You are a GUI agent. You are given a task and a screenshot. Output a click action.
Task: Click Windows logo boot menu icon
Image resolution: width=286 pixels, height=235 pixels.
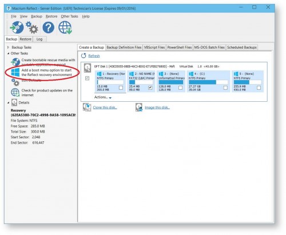[x=15, y=72]
